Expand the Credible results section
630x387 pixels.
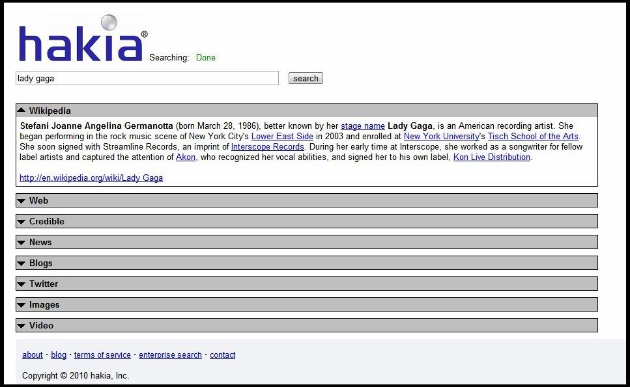307,221
